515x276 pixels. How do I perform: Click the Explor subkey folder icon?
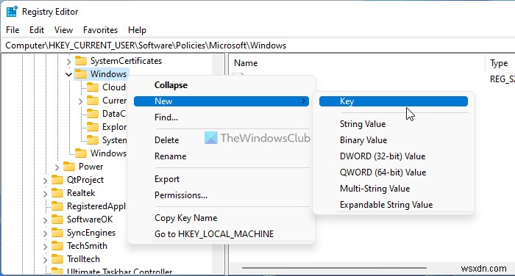tap(93, 127)
